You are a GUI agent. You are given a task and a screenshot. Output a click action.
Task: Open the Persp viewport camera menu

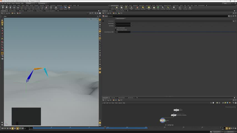click(89, 19)
